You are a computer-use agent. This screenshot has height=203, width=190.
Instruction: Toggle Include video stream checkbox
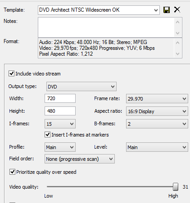11,74
